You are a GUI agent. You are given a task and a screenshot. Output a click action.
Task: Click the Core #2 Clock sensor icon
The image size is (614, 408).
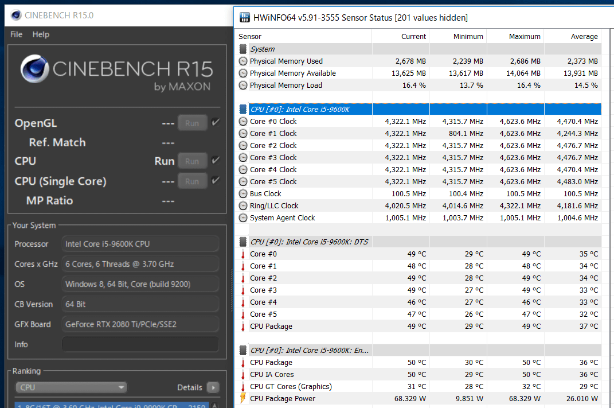tap(243, 146)
